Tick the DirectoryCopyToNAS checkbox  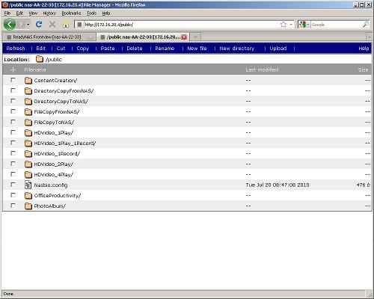[13, 101]
